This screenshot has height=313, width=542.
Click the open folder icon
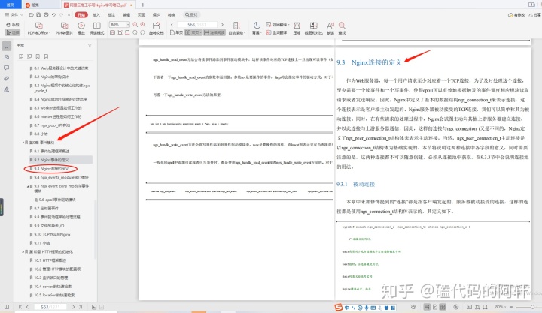(x=31, y=14)
